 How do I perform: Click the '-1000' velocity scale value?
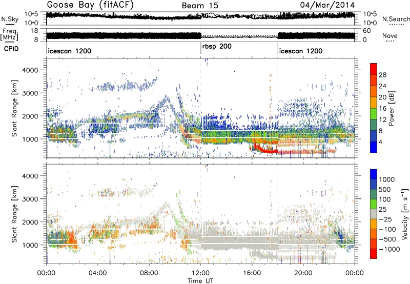click(389, 249)
